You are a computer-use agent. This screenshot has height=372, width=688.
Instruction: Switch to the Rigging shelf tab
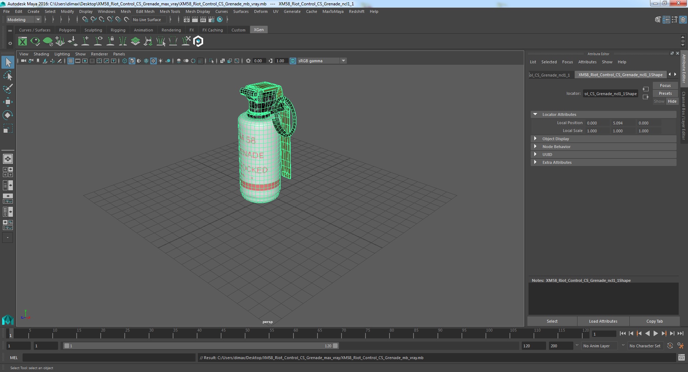point(118,30)
